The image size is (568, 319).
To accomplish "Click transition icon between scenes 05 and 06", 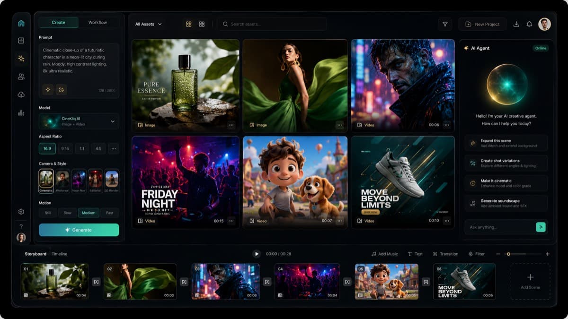I will [x=426, y=282].
